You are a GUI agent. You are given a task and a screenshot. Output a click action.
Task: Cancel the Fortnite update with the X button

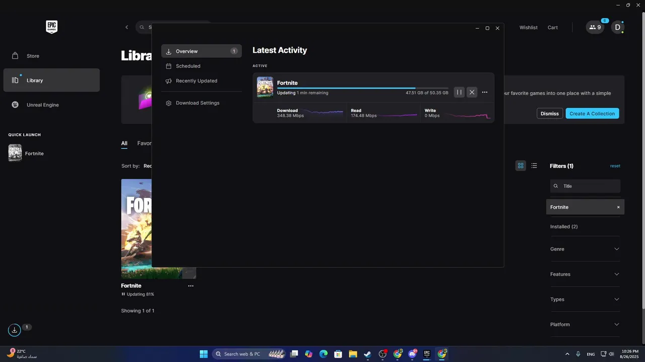472,92
